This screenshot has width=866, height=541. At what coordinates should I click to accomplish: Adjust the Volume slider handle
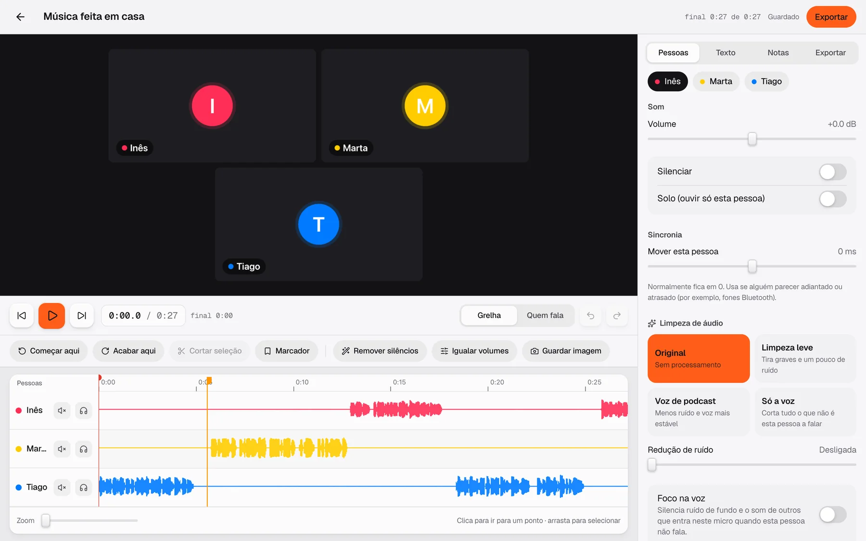pos(752,139)
